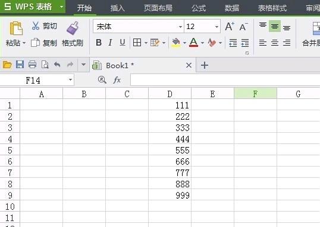
Task: Select cell containing 555
Action: (x=170, y=150)
